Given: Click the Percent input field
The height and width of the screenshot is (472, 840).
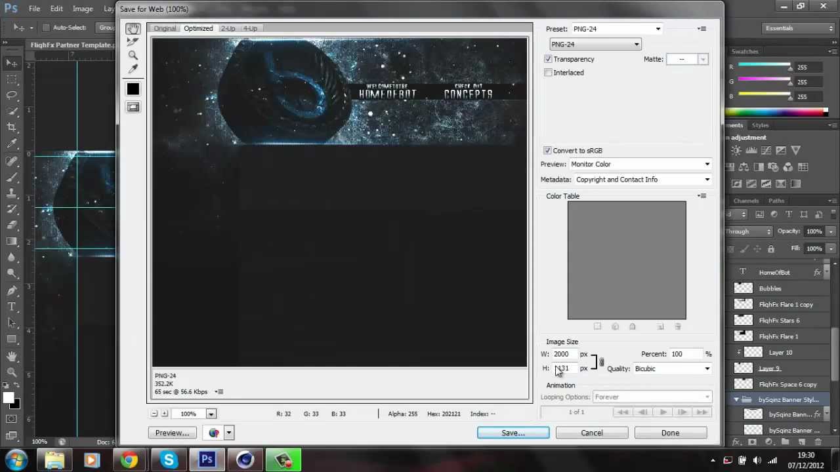Looking at the screenshot, I should click(x=685, y=354).
